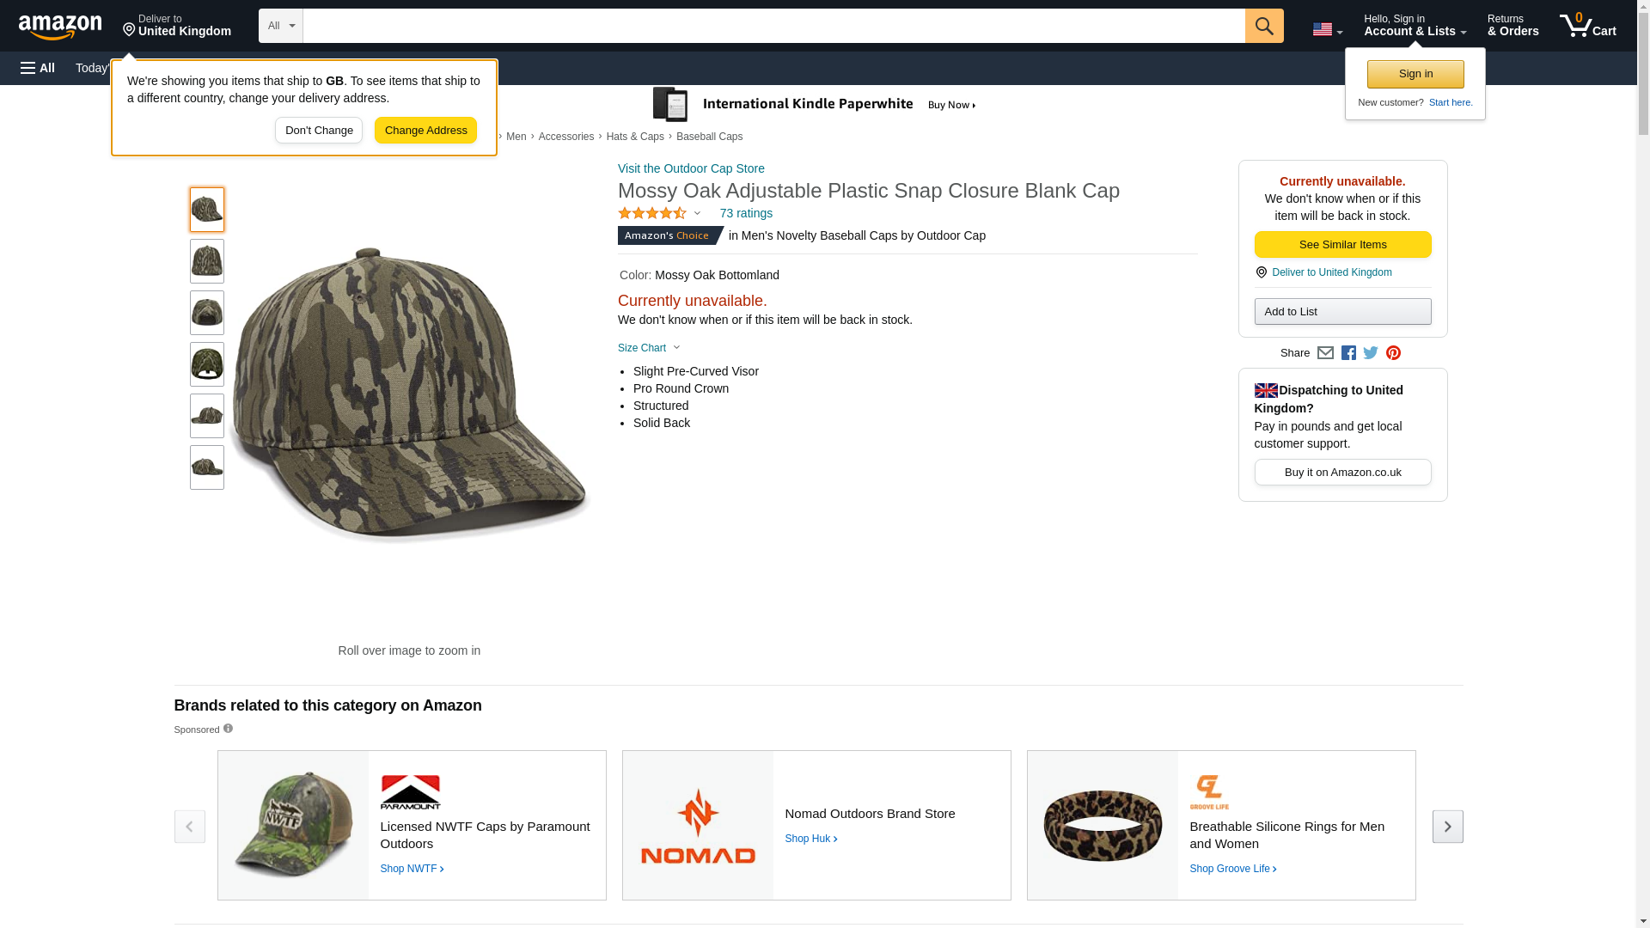Open the shopping cart icon
1650x928 pixels.
1587,26
